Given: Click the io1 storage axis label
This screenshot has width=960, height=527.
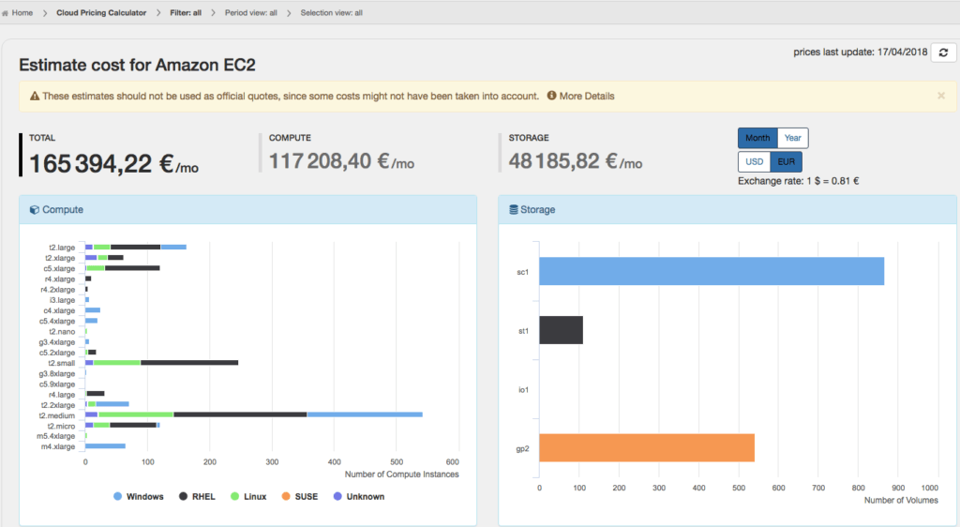Looking at the screenshot, I should 523,390.
